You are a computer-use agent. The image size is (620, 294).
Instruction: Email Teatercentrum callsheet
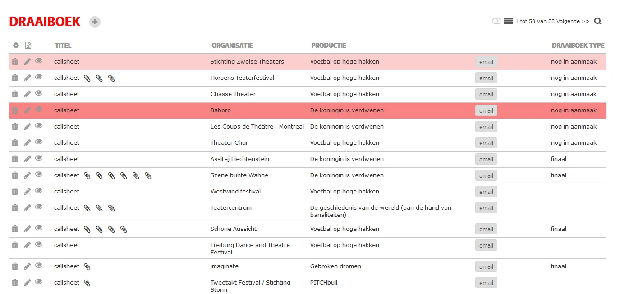coord(486,208)
